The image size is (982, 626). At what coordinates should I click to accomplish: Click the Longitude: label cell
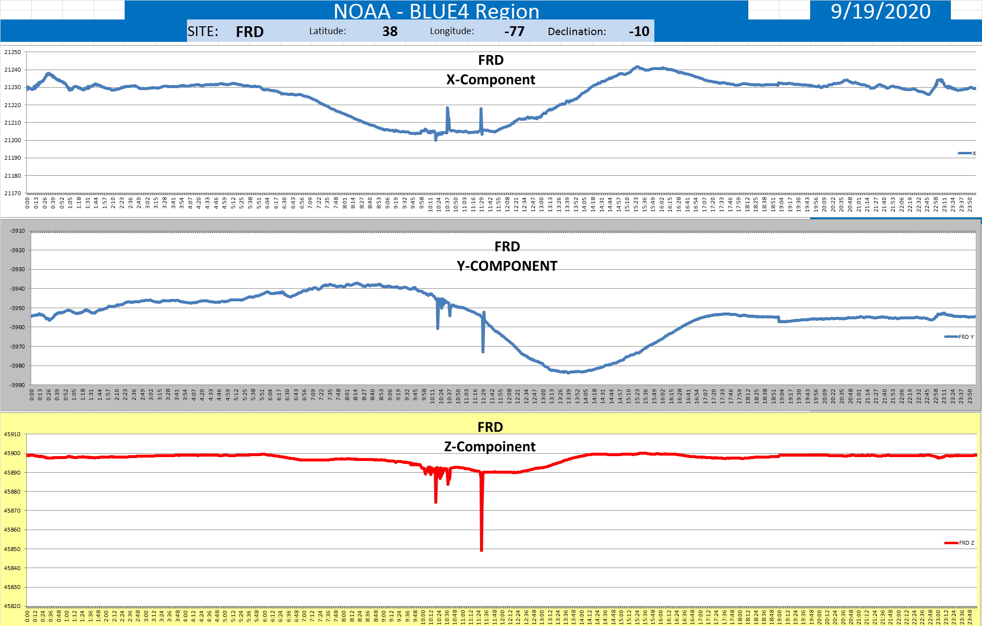pyautogui.click(x=451, y=32)
